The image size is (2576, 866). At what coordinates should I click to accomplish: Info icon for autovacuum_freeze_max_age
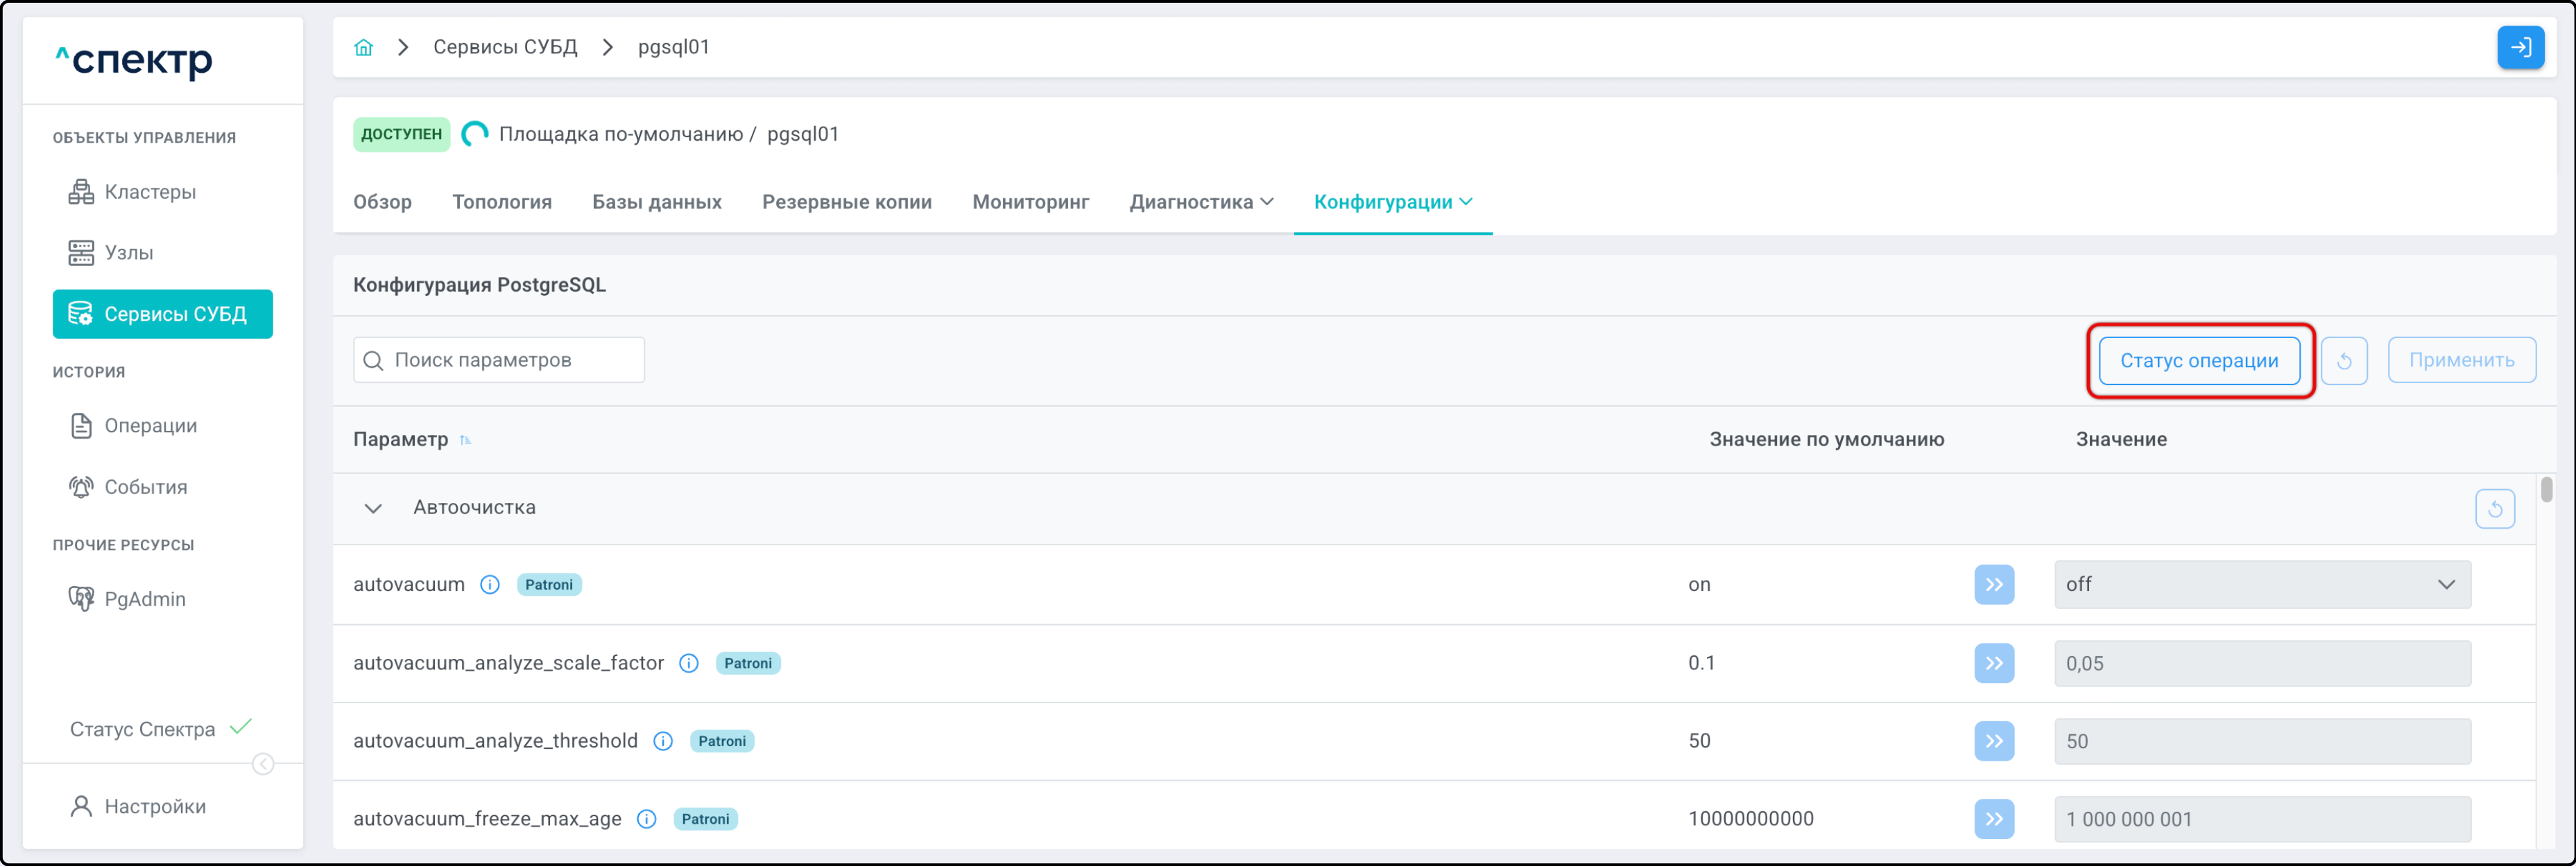pos(647,819)
